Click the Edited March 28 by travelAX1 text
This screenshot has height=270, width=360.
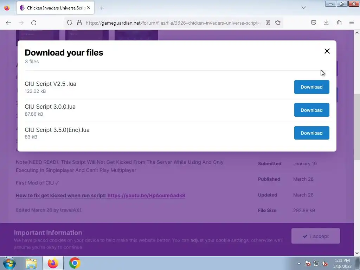point(49,210)
